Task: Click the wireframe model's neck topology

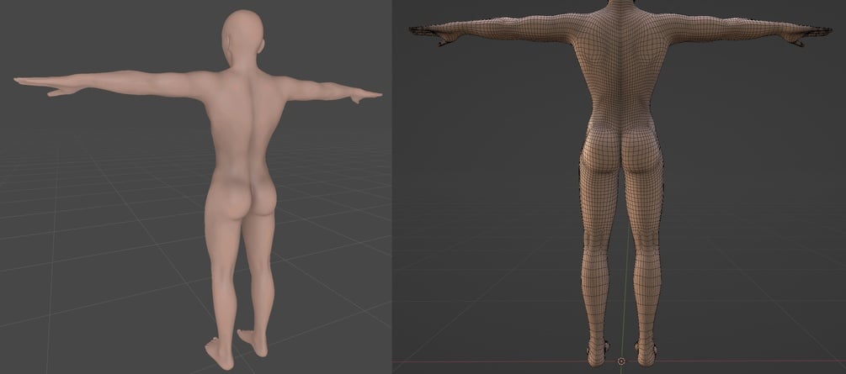Action: (x=621, y=8)
